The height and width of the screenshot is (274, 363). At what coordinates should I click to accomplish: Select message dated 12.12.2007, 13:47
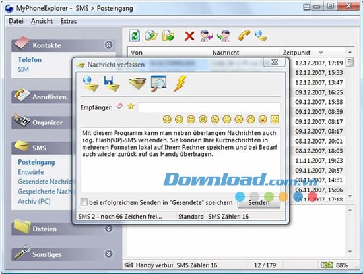click(x=319, y=82)
